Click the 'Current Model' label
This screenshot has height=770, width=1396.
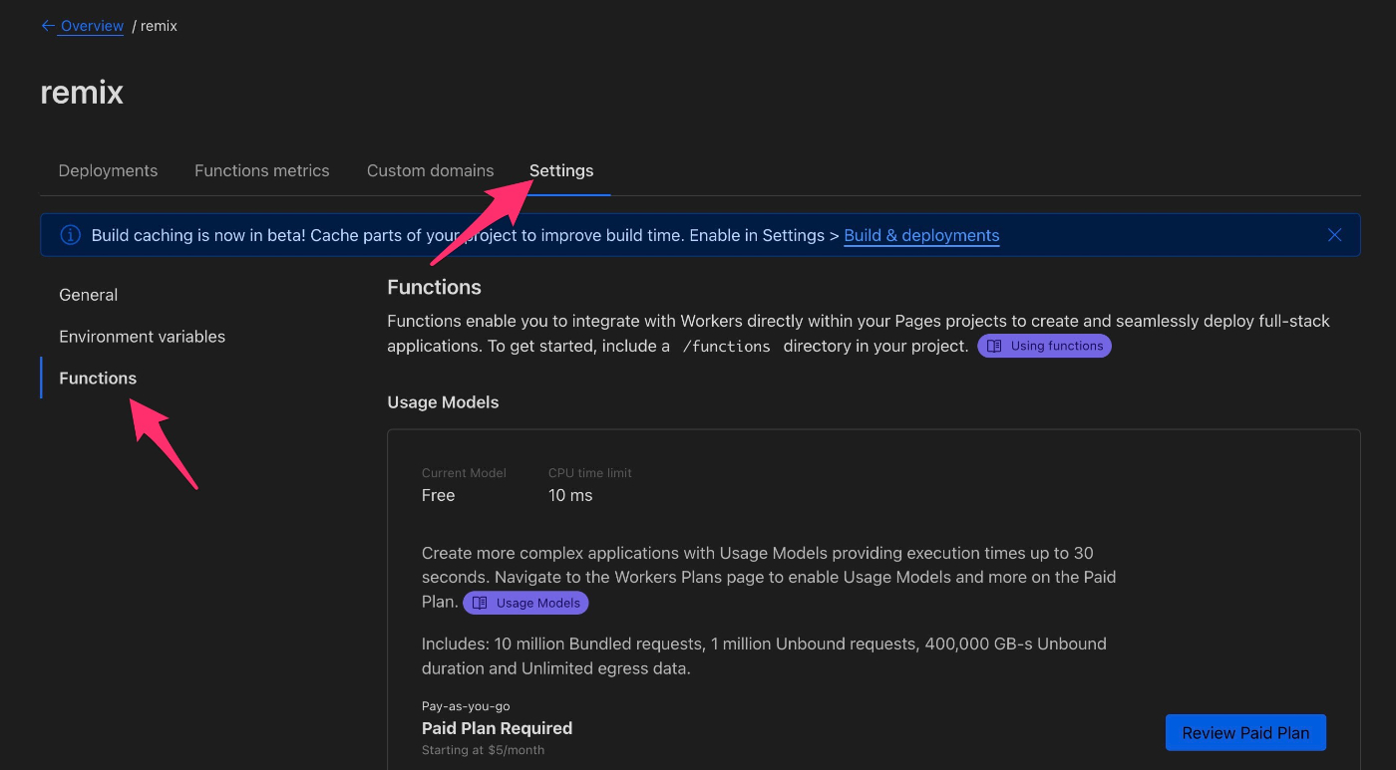(464, 473)
